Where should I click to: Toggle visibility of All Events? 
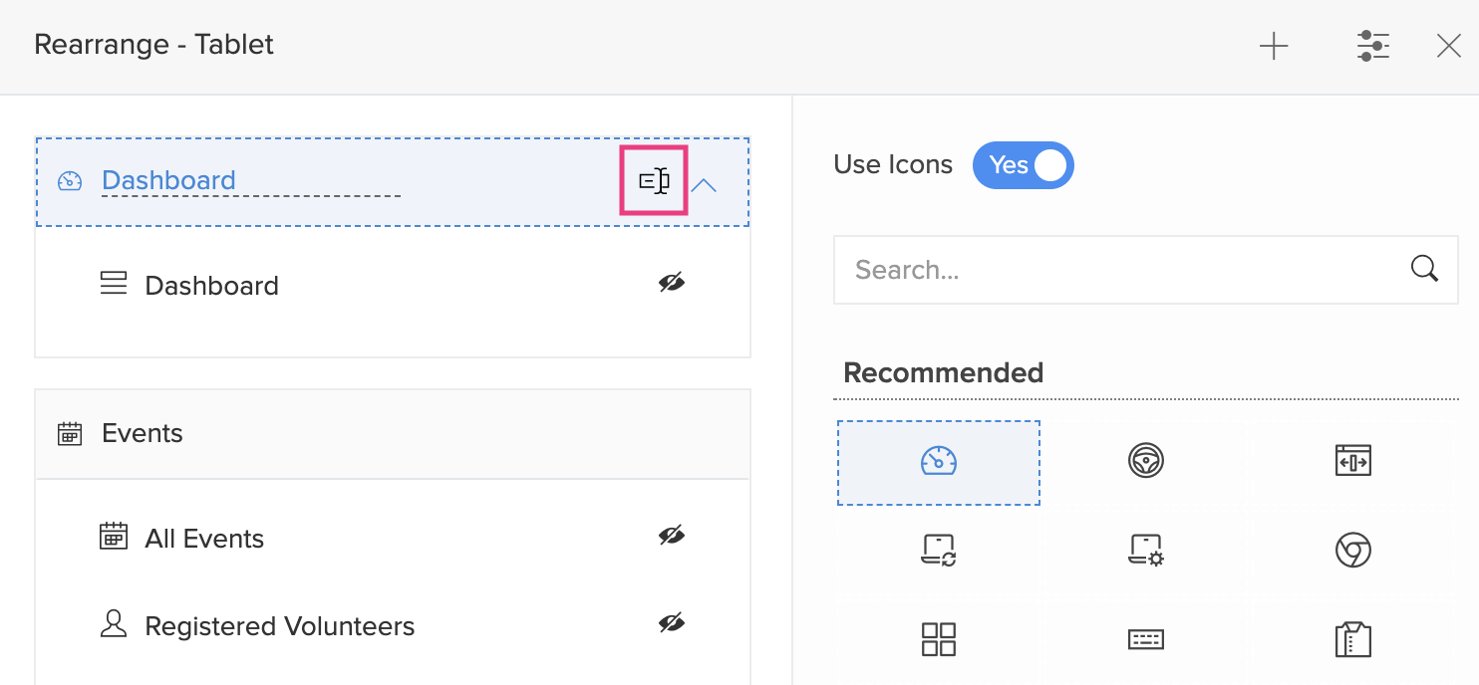[672, 537]
